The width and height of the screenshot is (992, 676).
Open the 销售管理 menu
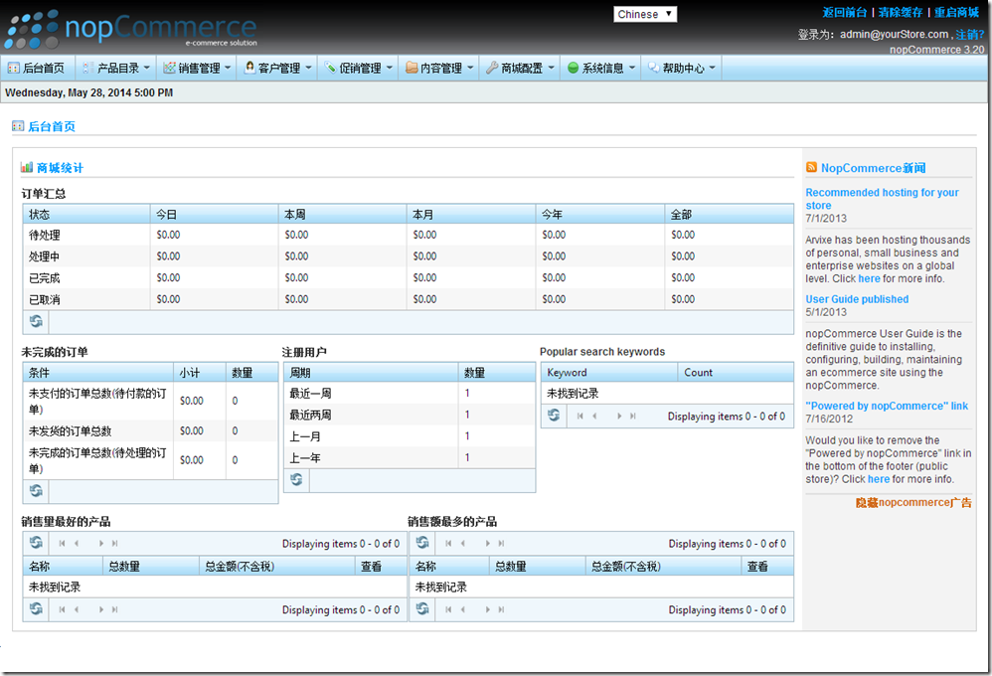197,69
